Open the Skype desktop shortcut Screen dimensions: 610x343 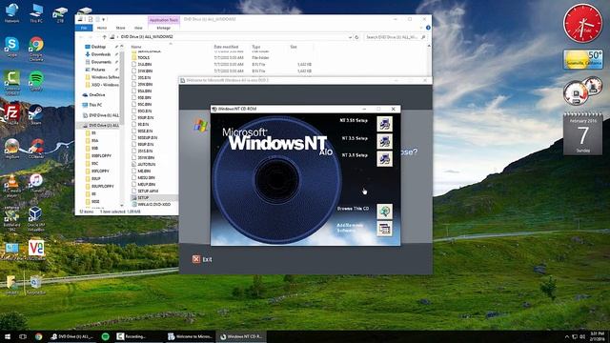coord(11,47)
